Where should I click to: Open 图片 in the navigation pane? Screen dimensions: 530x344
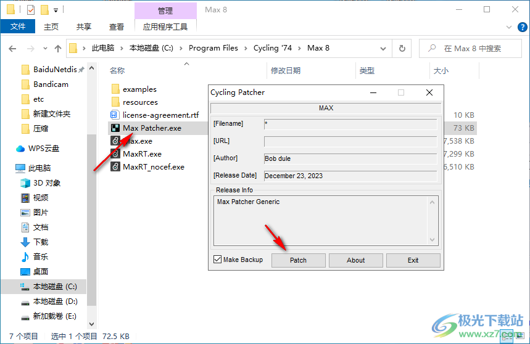coord(41,212)
